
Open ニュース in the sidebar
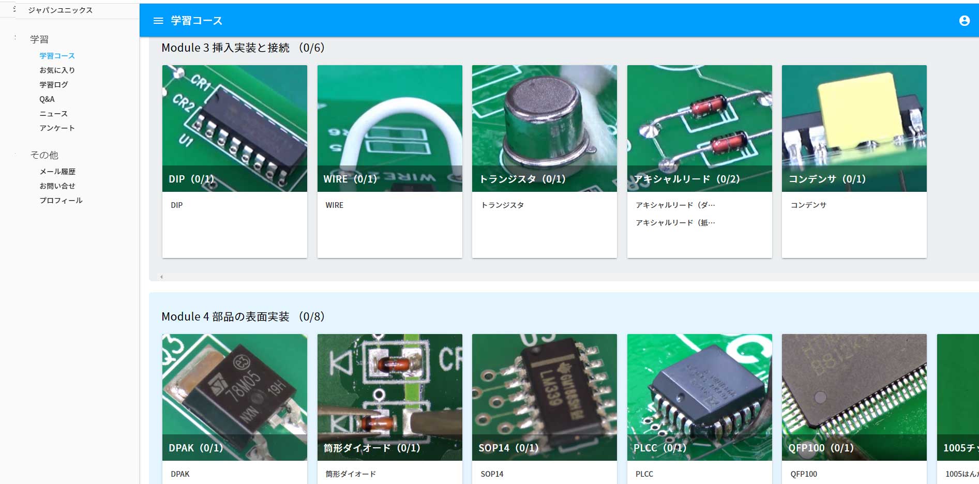(54, 114)
